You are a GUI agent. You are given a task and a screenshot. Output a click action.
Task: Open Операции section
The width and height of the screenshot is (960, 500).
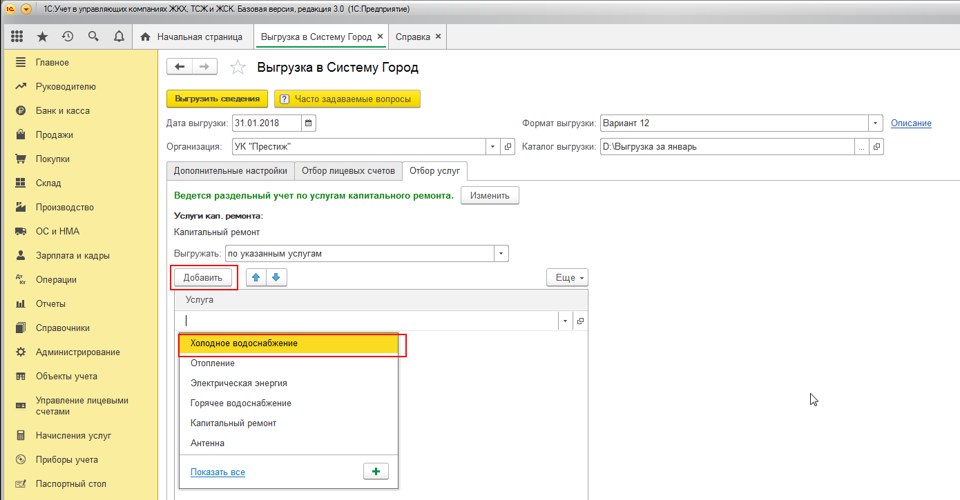(x=80, y=280)
